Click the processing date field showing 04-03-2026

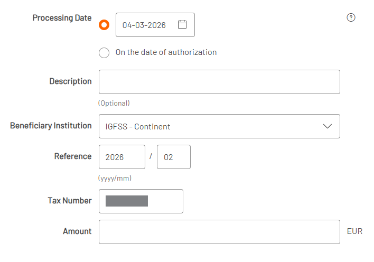pyautogui.click(x=144, y=25)
